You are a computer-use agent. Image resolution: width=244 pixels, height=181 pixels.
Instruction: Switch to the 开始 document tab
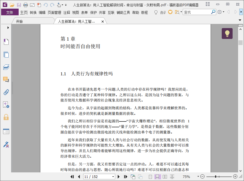coord(19,21)
